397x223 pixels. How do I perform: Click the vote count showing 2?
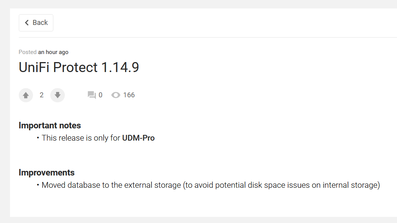click(41, 95)
